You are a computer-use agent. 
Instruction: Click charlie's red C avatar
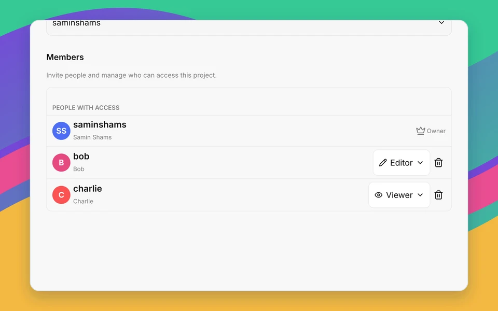click(61, 195)
